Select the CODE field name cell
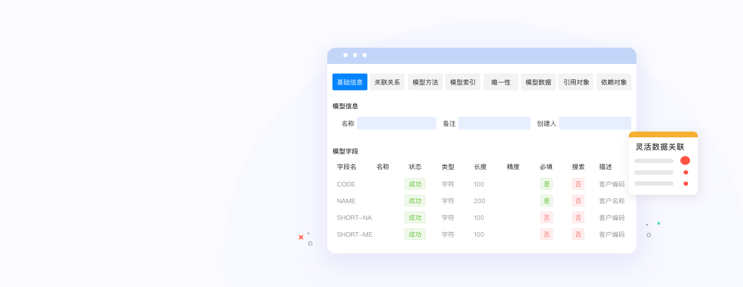 tap(346, 184)
